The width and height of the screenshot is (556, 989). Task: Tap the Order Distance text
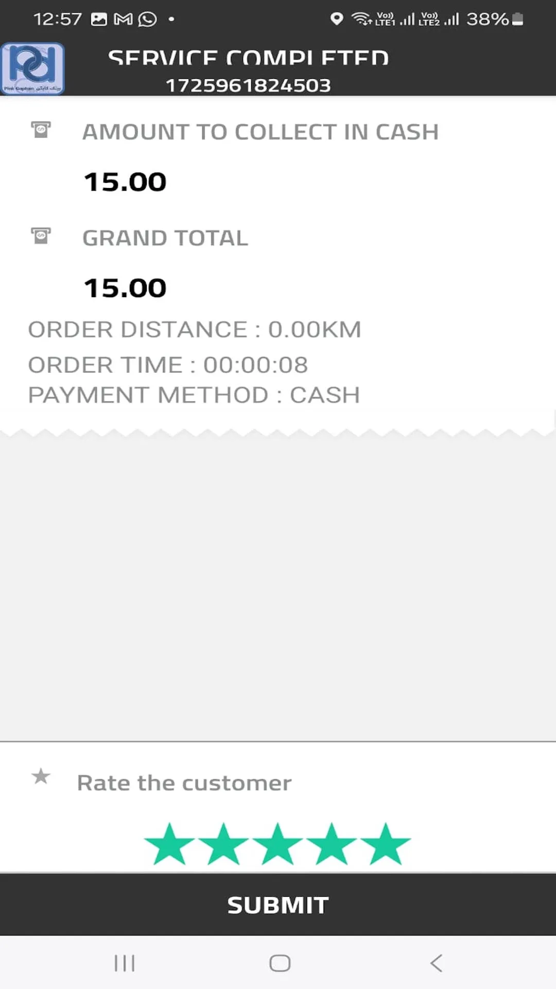[195, 330]
